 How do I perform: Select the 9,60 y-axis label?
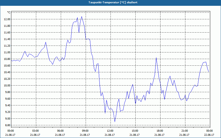click(x=8, y=99)
